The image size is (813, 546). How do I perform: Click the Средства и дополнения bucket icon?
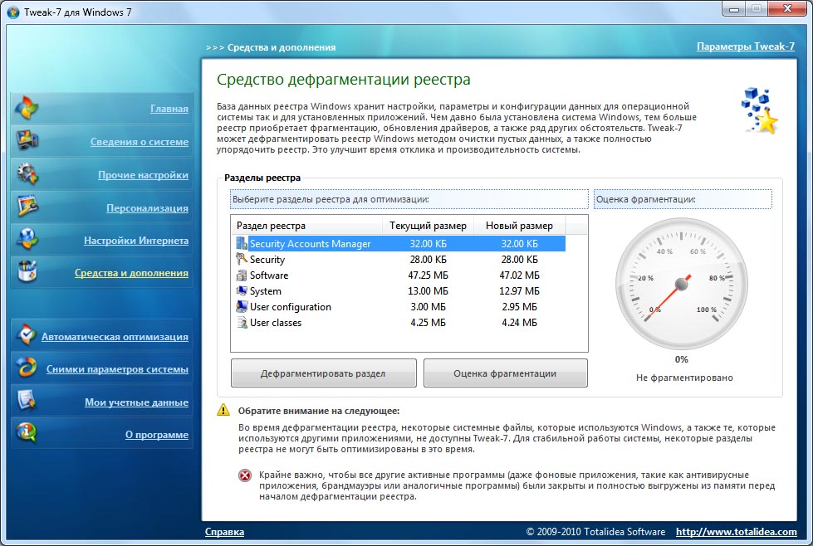[27, 271]
